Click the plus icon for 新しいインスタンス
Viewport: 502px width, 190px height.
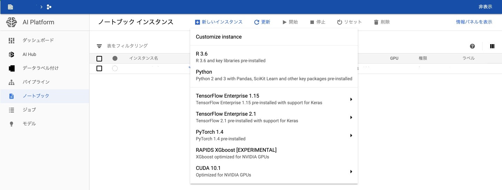(x=197, y=22)
